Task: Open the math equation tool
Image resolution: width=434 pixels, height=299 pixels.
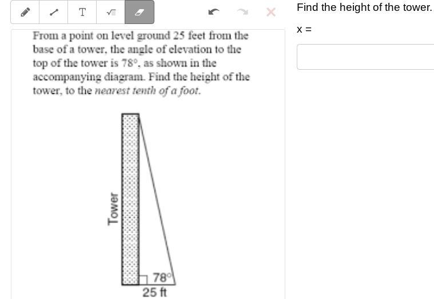Action: [x=111, y=12]
